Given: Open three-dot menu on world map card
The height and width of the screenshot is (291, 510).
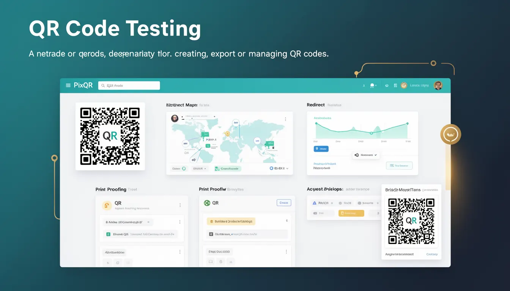Looking at the screenshot, I should 285,119.
